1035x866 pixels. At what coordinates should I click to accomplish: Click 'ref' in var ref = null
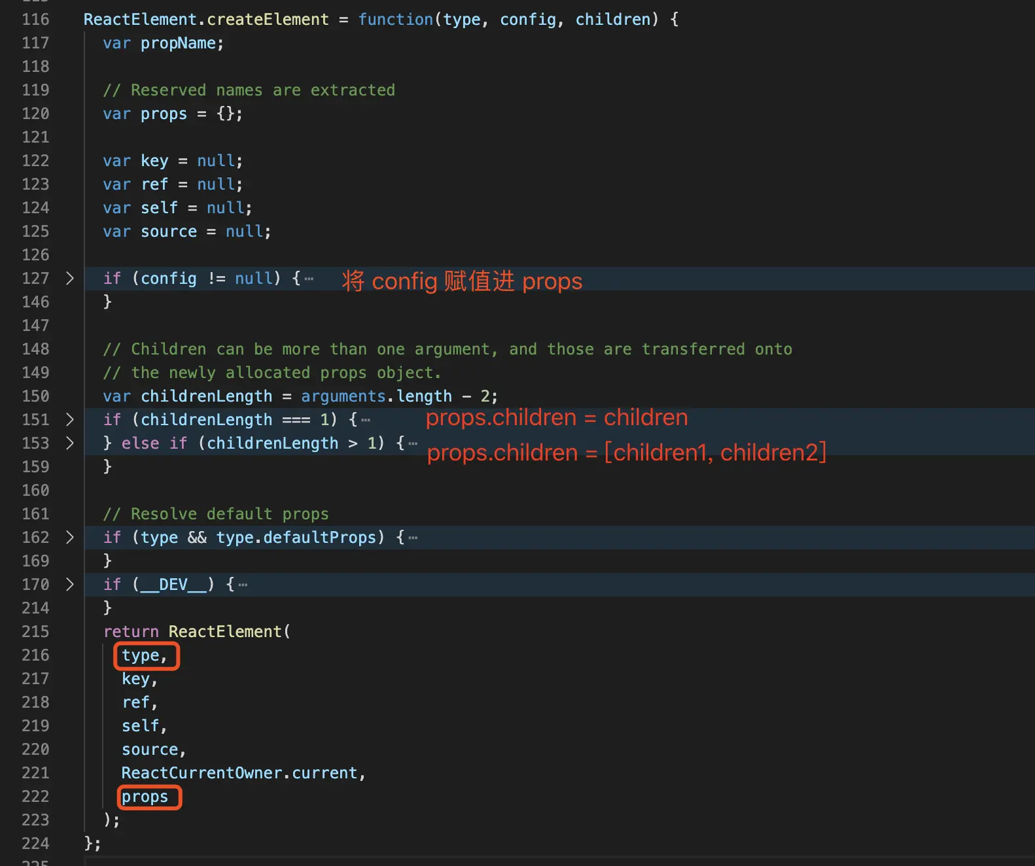[154, 184]
